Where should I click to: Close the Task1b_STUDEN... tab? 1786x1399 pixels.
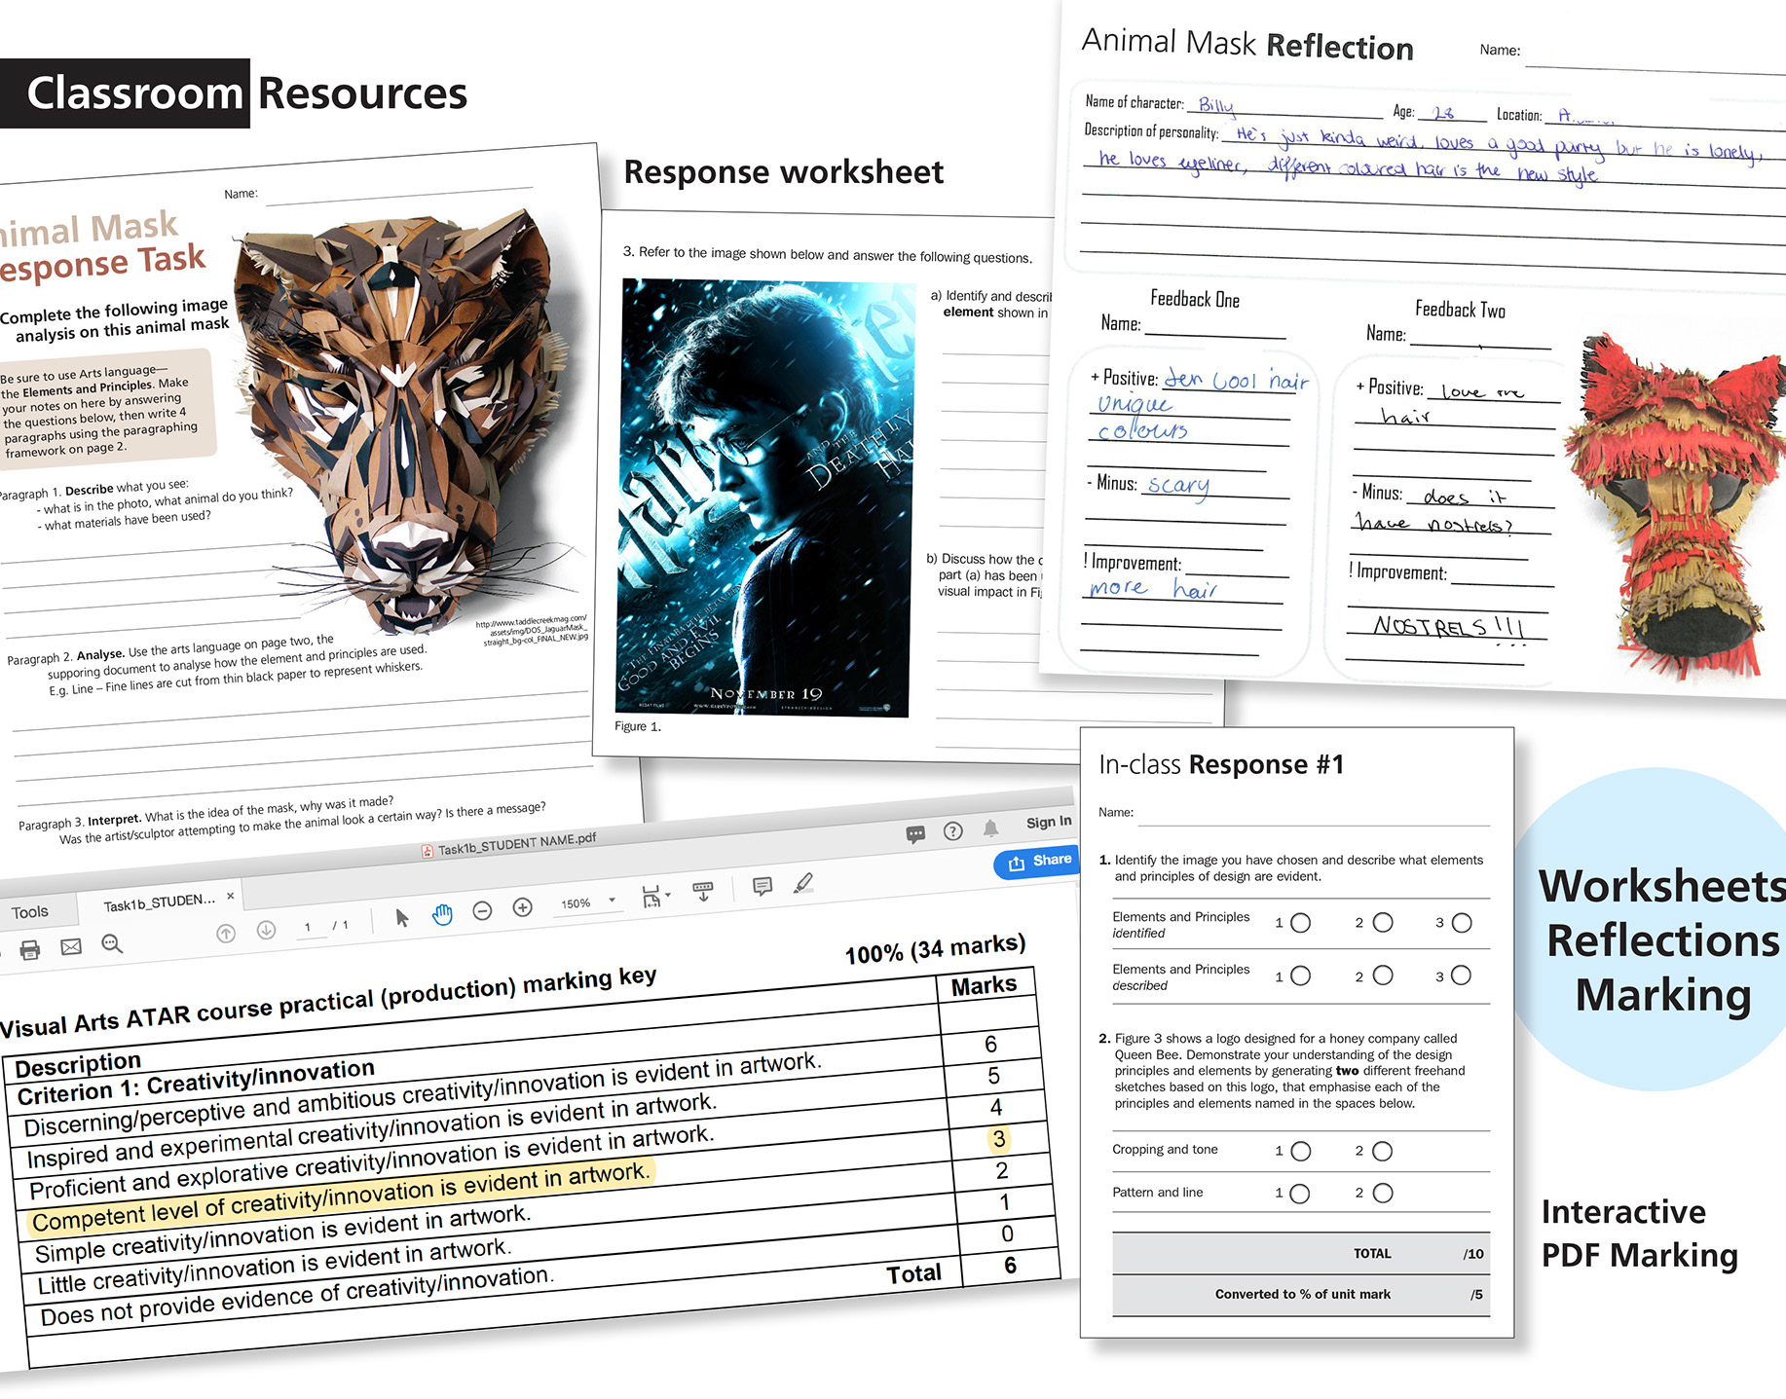coord(231,896)
